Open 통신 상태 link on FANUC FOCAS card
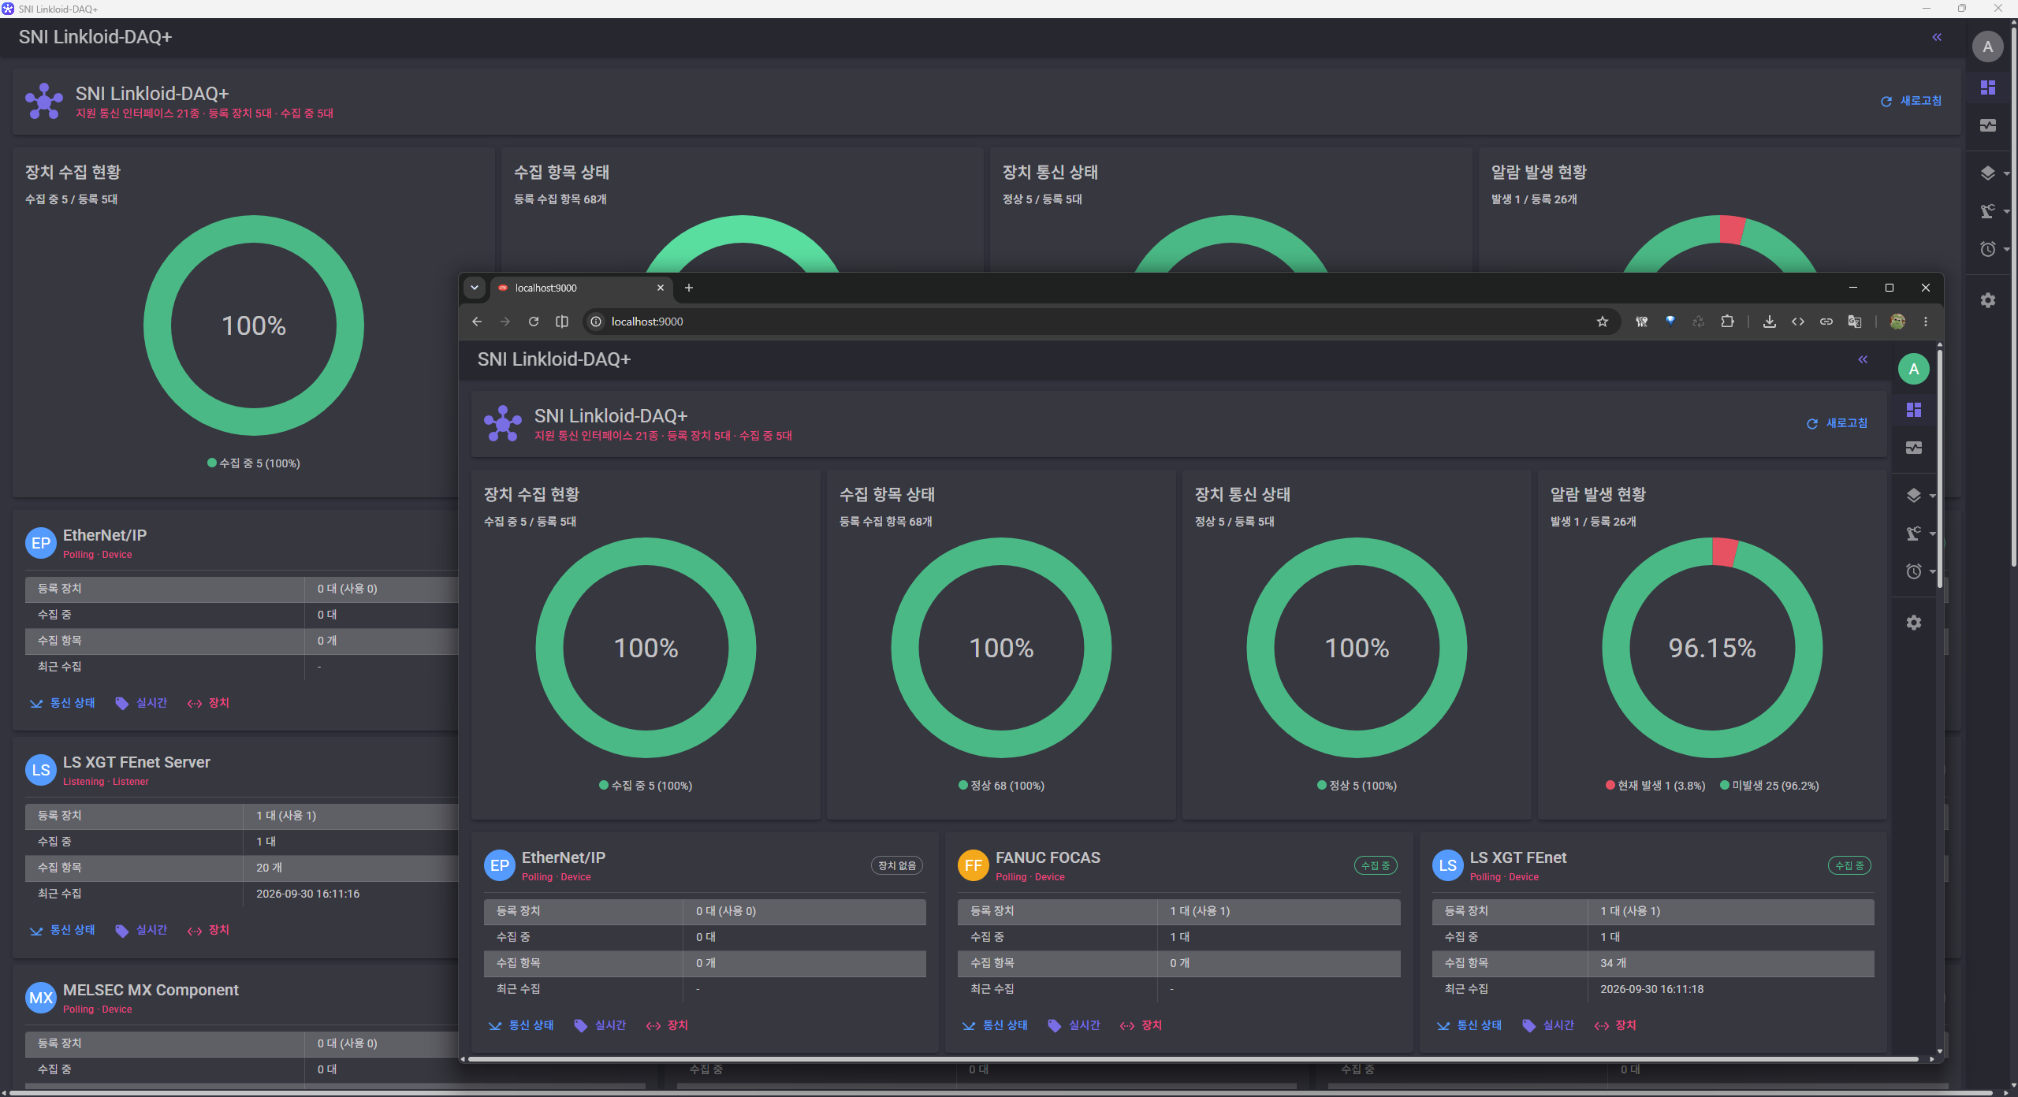The image size is (2018, 1097). point(995,1025)
